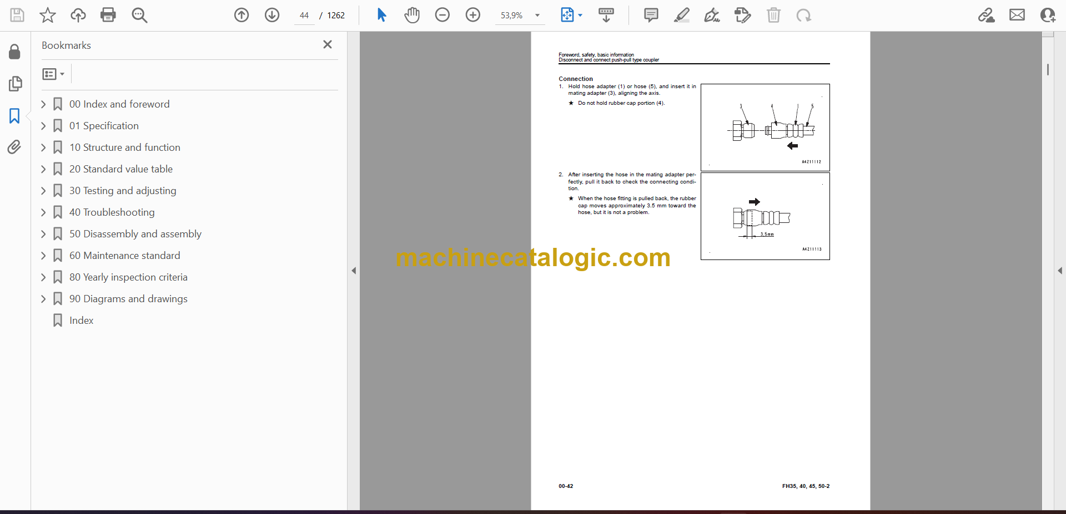Image resolution: width=1066 pixels, height=514 pixels.
Task: Add a sticky note comment
Action: coord(651,15)
